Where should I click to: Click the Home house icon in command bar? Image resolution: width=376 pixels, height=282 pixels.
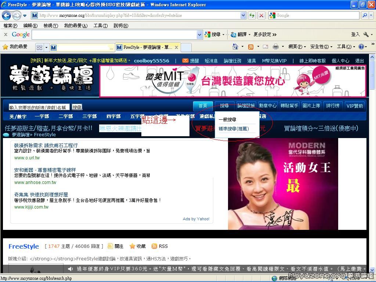click(x=235, y=47)
